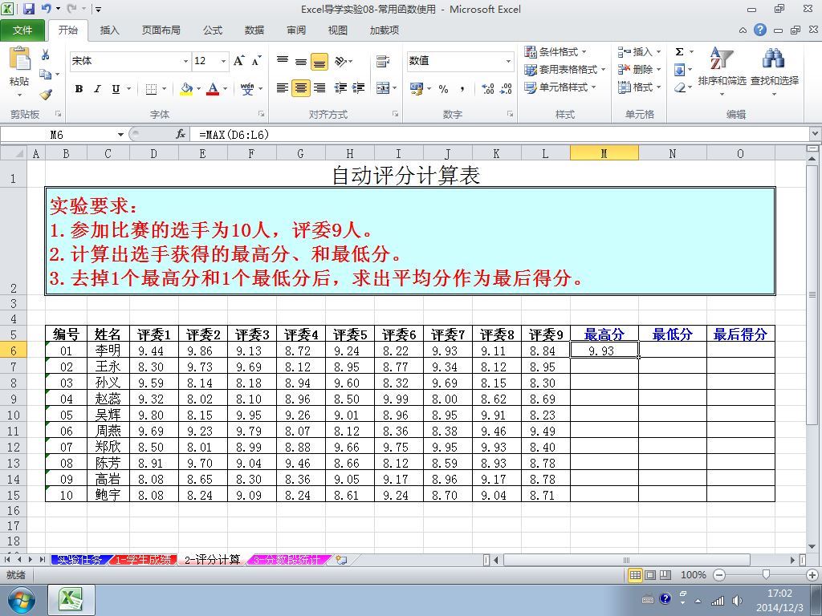Click the percent style icon
The image size is (822, 616).
[x=443, y=88]
